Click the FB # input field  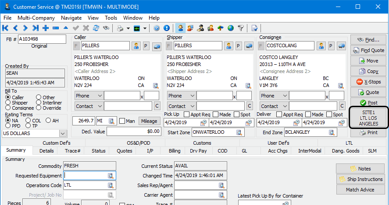[x=42, y=38]
